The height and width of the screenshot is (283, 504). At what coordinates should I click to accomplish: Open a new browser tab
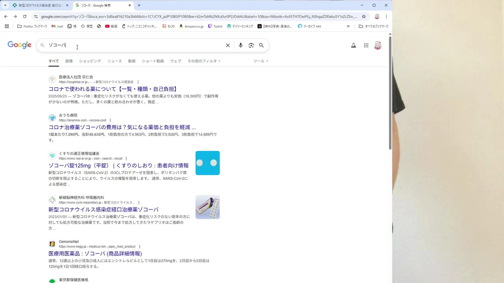click(x=139, y=6)
